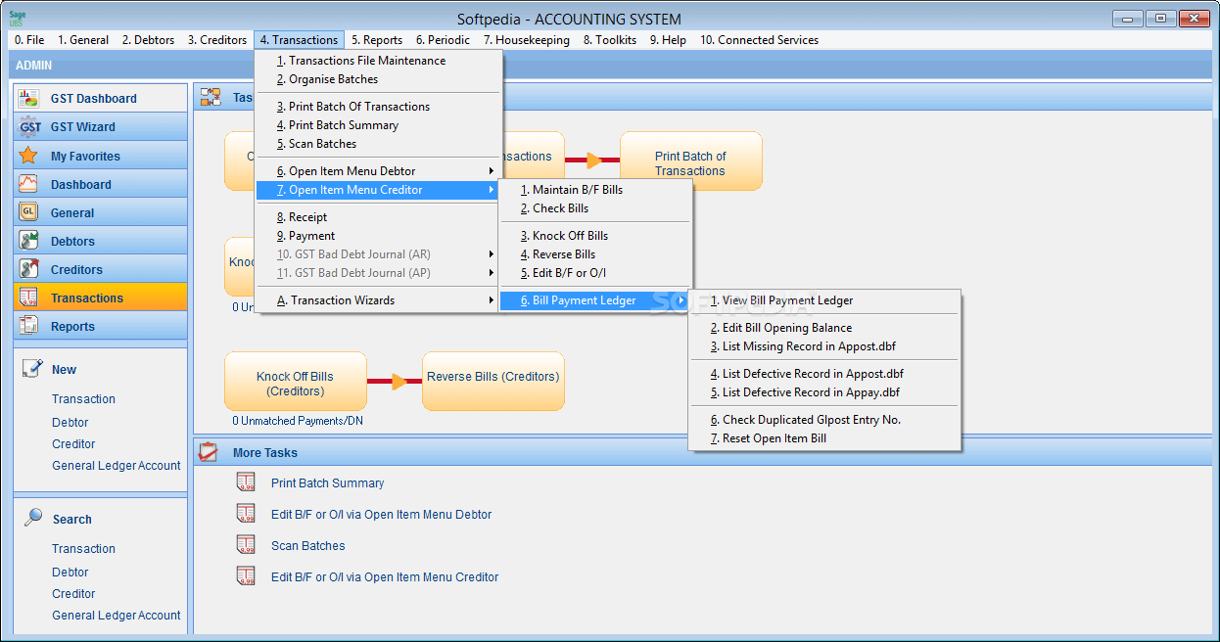Image resolution: width=1220 pixels, height=642 pixels.
Task: Select Print Batch Of Transactions menu entry
Action: [379, 107]
